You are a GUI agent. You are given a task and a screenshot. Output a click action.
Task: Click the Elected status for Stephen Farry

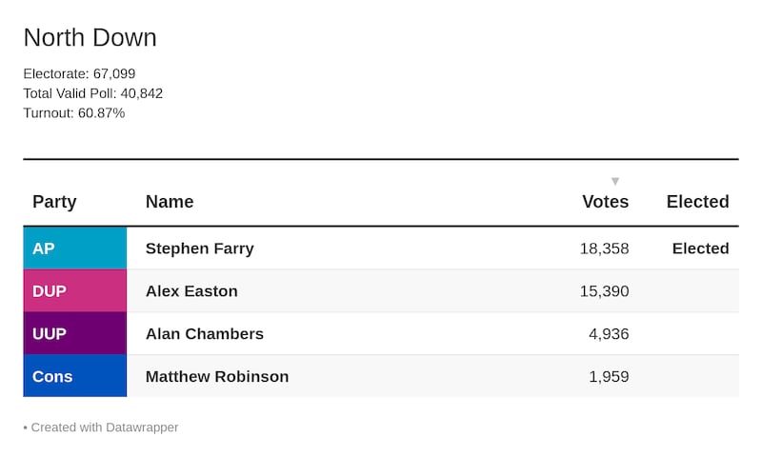[x=700, y=248]
